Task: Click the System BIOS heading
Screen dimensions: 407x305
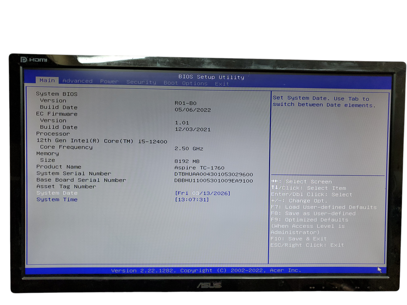Action: pyautogui.click(x=57, y=94)
